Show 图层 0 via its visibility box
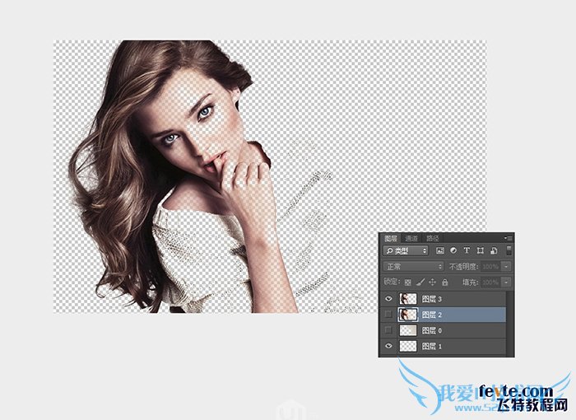 (388, 330)
